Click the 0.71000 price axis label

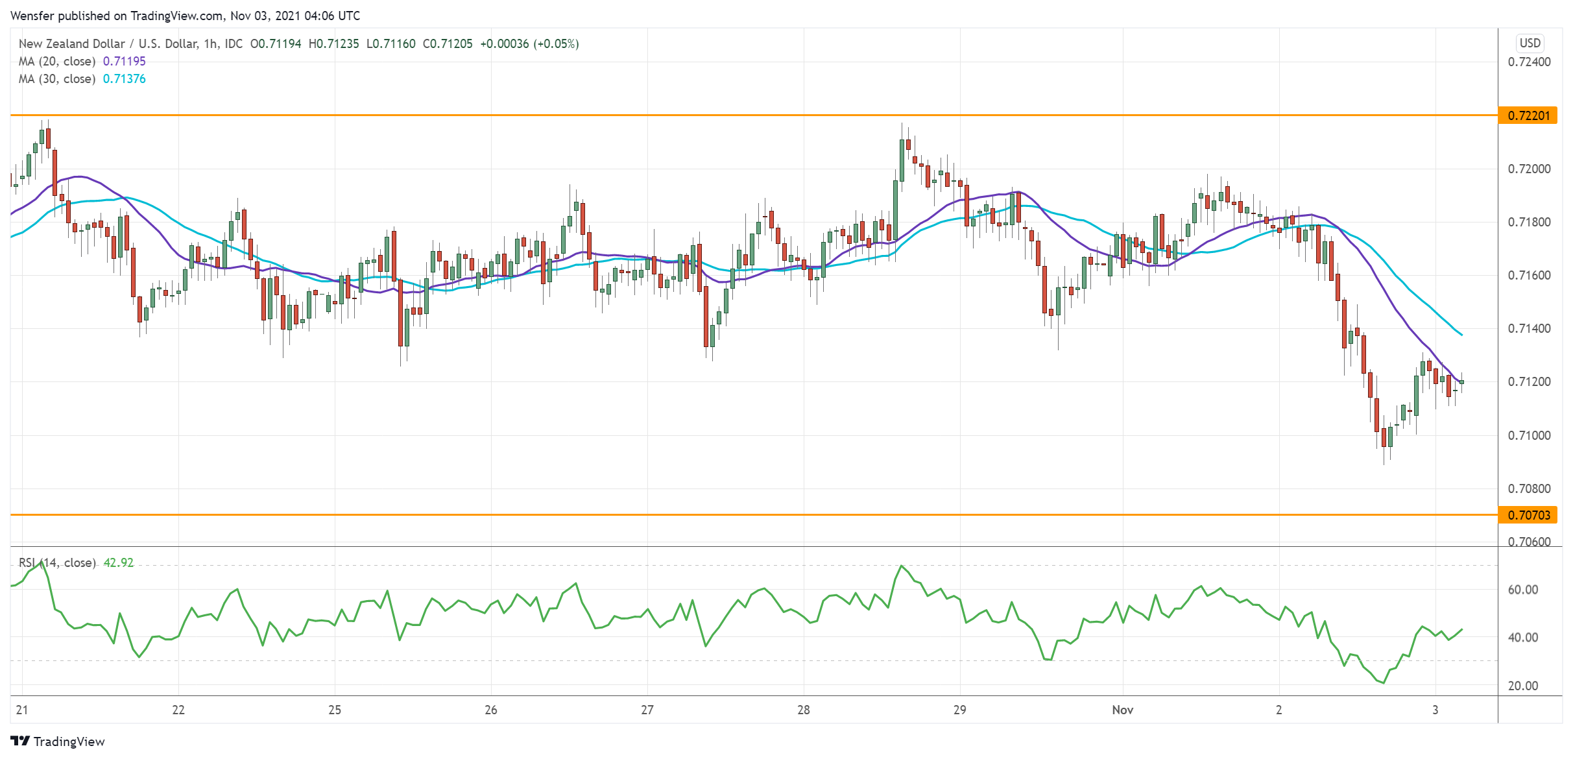(x=1529, y=435)
